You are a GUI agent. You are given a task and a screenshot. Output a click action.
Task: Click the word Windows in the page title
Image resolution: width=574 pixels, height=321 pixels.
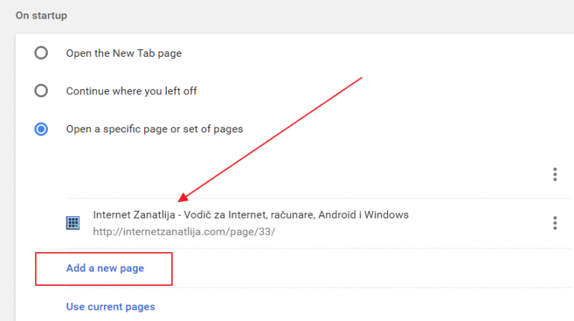pyautogui.click(x=386, y=215)
